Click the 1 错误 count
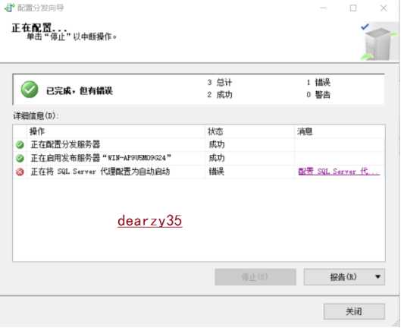 pos(318,83)
